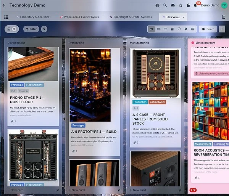Image resolution: width=229 pixels, height=196 pixels.
Task: Open card A-9 PROTOTYPE 4 — BUILD
Action: coord(94,132)
